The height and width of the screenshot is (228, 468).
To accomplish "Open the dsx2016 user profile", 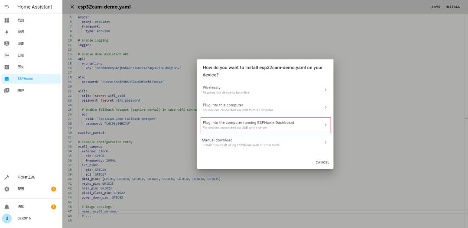I will [x=24, y=218].
